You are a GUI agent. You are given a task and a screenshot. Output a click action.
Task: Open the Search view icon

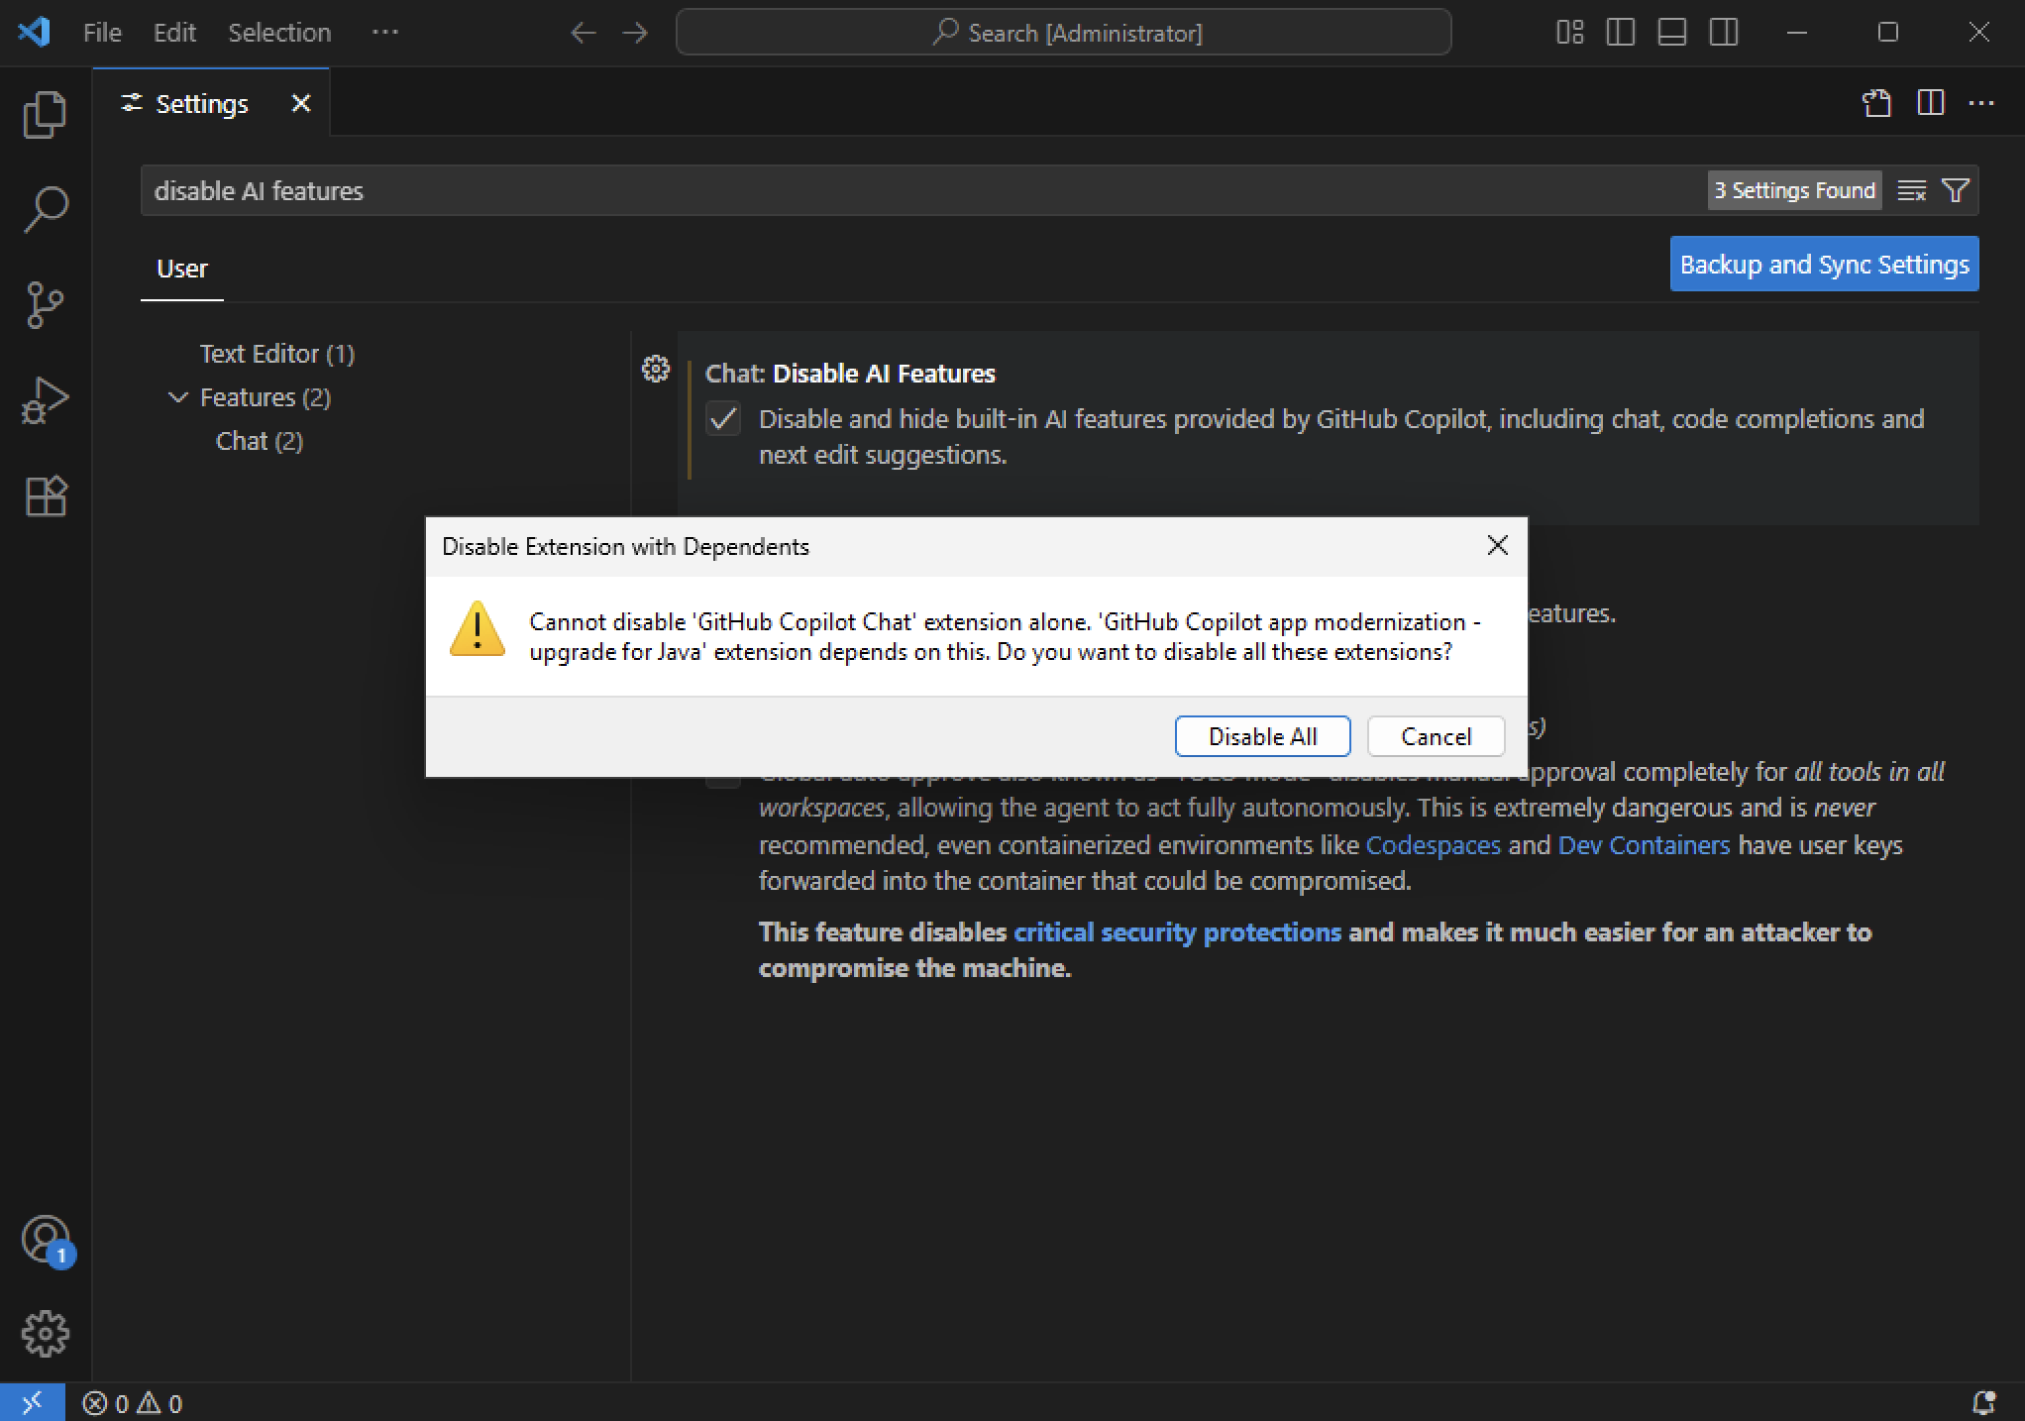click(45, 209)
